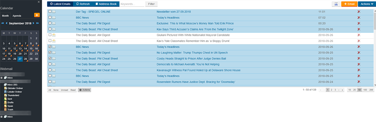Delete the Cosby Heads Straight to Prison email
Image resolution: width=376 pixels, height=122 pixels.
pyautogui.click(x=359, y=58)
